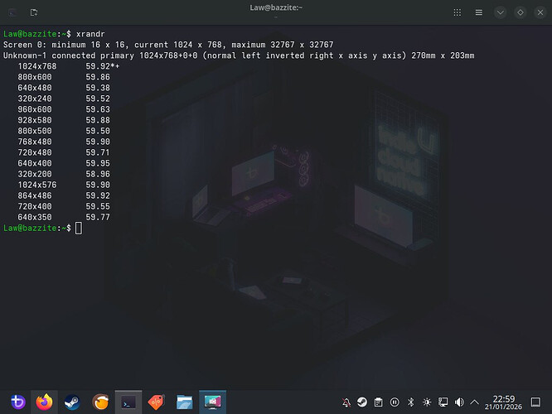This screenshot has height=414, width=552.
Task: Open the Bluetooth tray icon
Action: coord(410,402)
